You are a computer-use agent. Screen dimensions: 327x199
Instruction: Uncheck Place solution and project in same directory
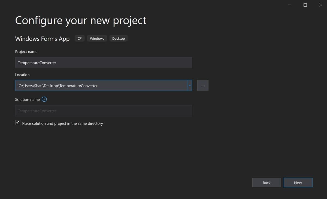[18, 123]
